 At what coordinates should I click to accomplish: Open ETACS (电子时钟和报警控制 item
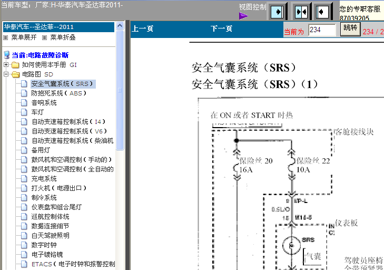tap(73, 264)
